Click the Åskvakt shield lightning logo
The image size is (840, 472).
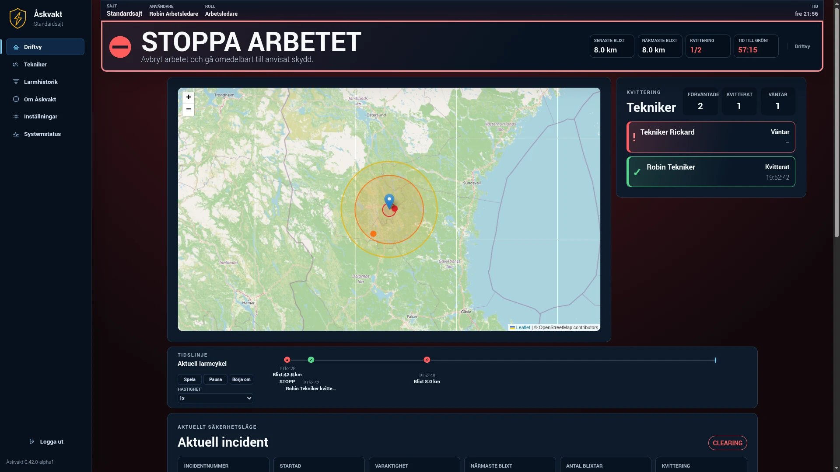pos(18,18)
